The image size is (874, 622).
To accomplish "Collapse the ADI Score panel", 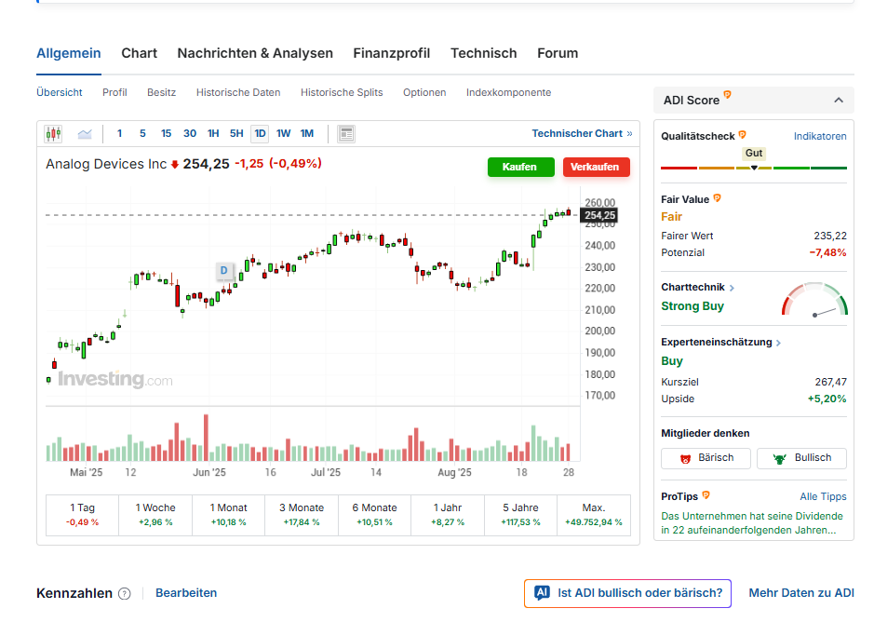I will pyautogui.click(x=838, y=101).
